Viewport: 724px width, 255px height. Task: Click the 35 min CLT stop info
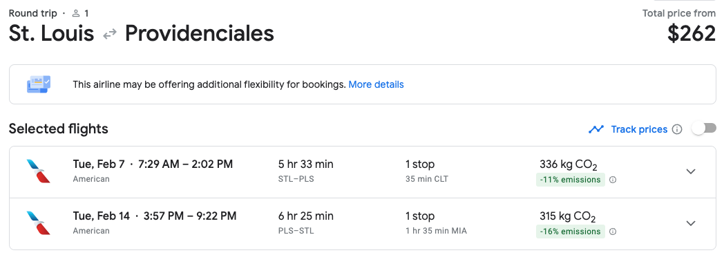[427, 179]
